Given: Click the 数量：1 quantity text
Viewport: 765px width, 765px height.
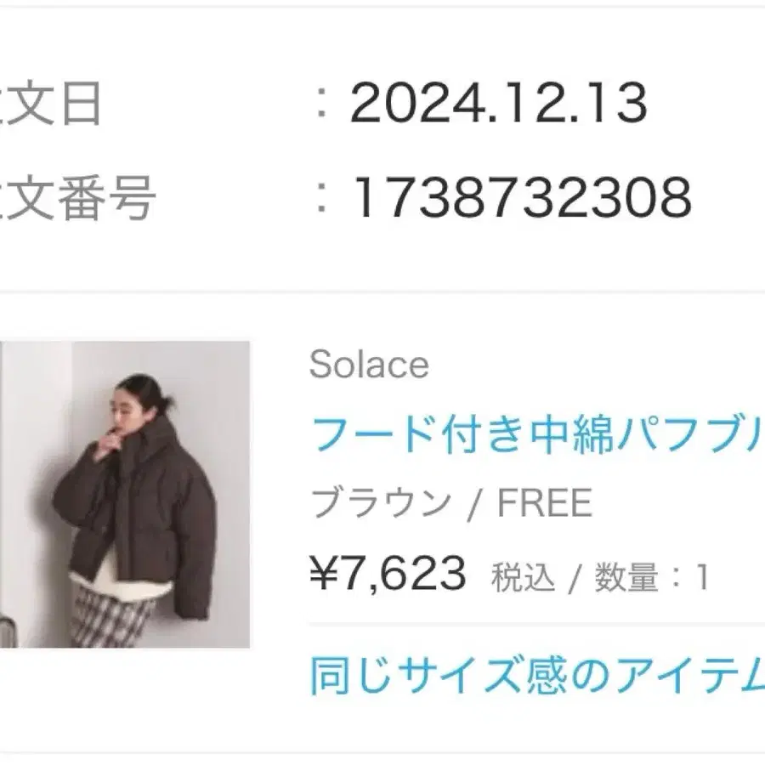Looking at the screenshot, I should (x=651, y=579).
